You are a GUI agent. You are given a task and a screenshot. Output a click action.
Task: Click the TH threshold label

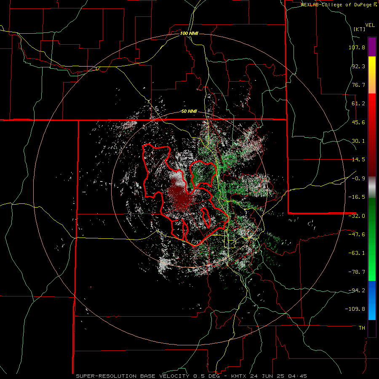pos(362,328)
